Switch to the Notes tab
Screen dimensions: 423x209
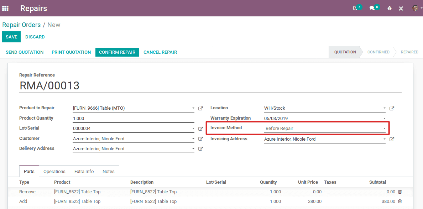109,171
